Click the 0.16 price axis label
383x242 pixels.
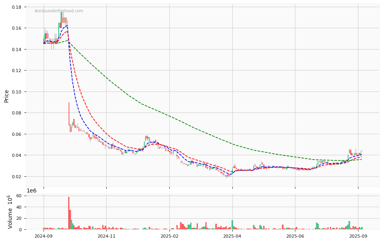pyautogui.click(x=16, y=28)
